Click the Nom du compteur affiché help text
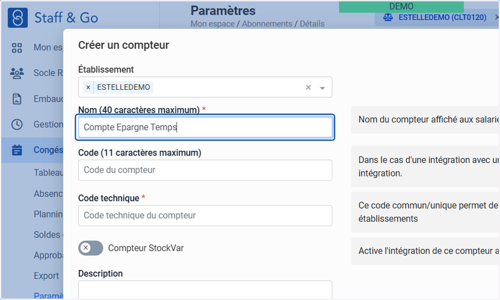This screenshot has height=300, width=500. click(x=429, y=119)
